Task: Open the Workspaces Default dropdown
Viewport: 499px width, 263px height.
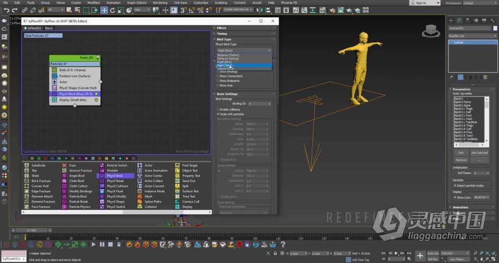Action: (480, 3)
